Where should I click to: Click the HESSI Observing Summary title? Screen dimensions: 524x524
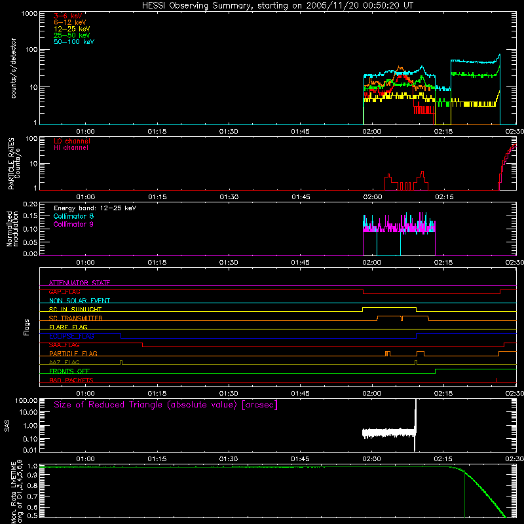[x=277, y=6]
